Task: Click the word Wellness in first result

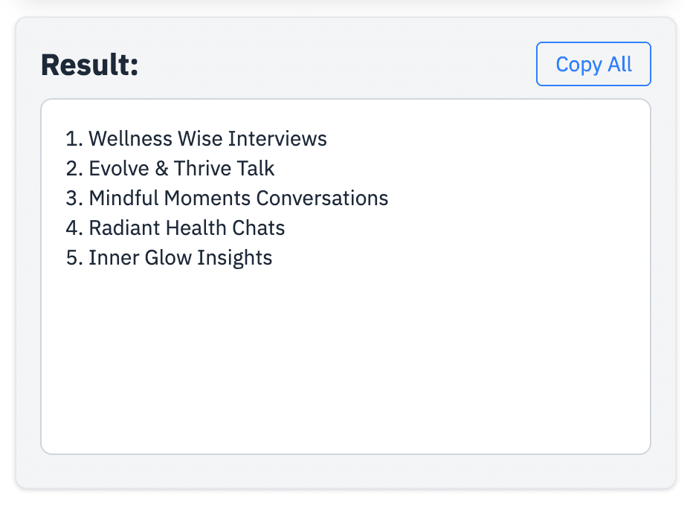Action: (x=130, y=139)
